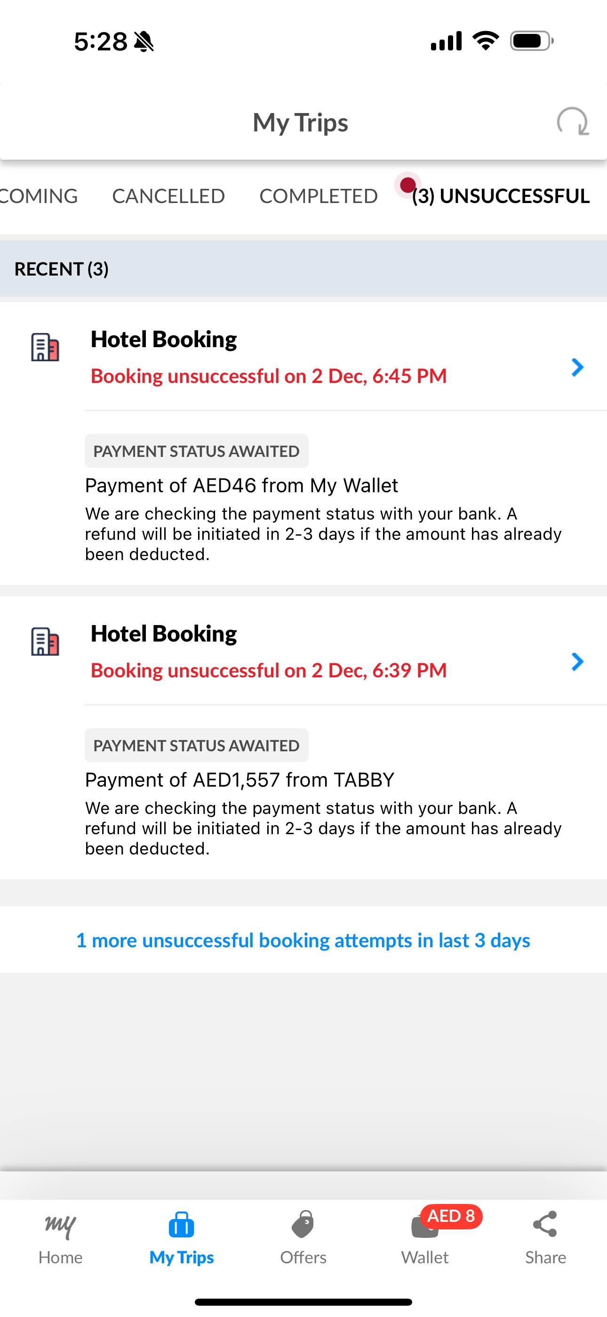Screen dimensions: 607x1317
Task: Expand the 6:39 PM hotel booking chevron
Action: pos(577,662)
